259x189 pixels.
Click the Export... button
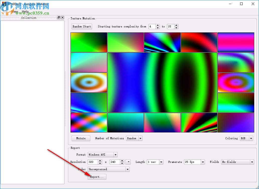pyautogui.click(x=97, y=177)
